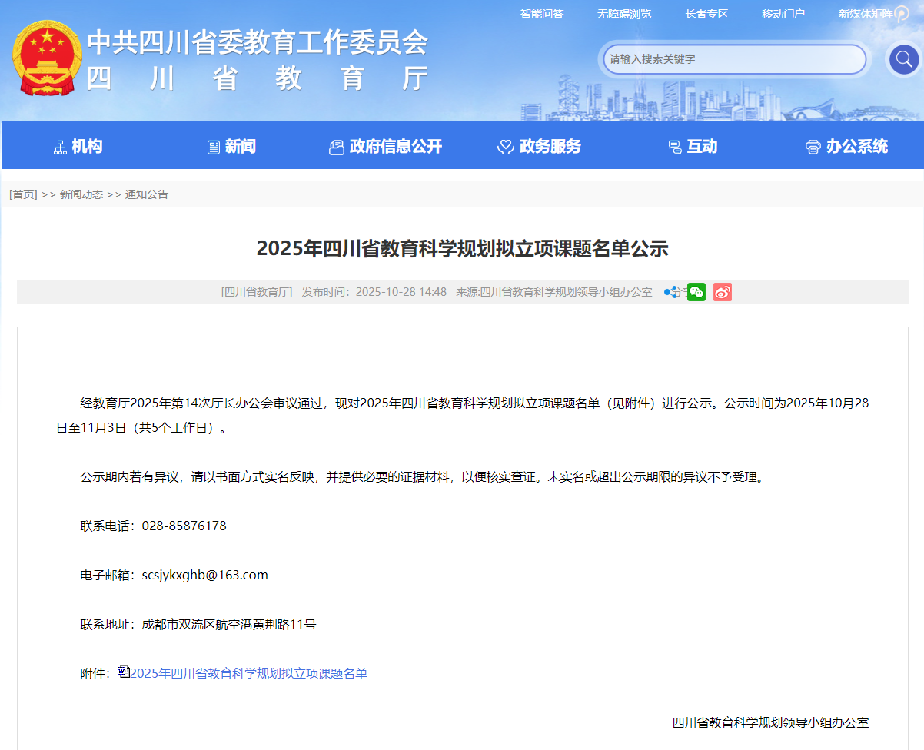This screenshot has width=924, height=750.
Task: Select 政府信息公开 in the navigation bar
Action: (386, 146)
